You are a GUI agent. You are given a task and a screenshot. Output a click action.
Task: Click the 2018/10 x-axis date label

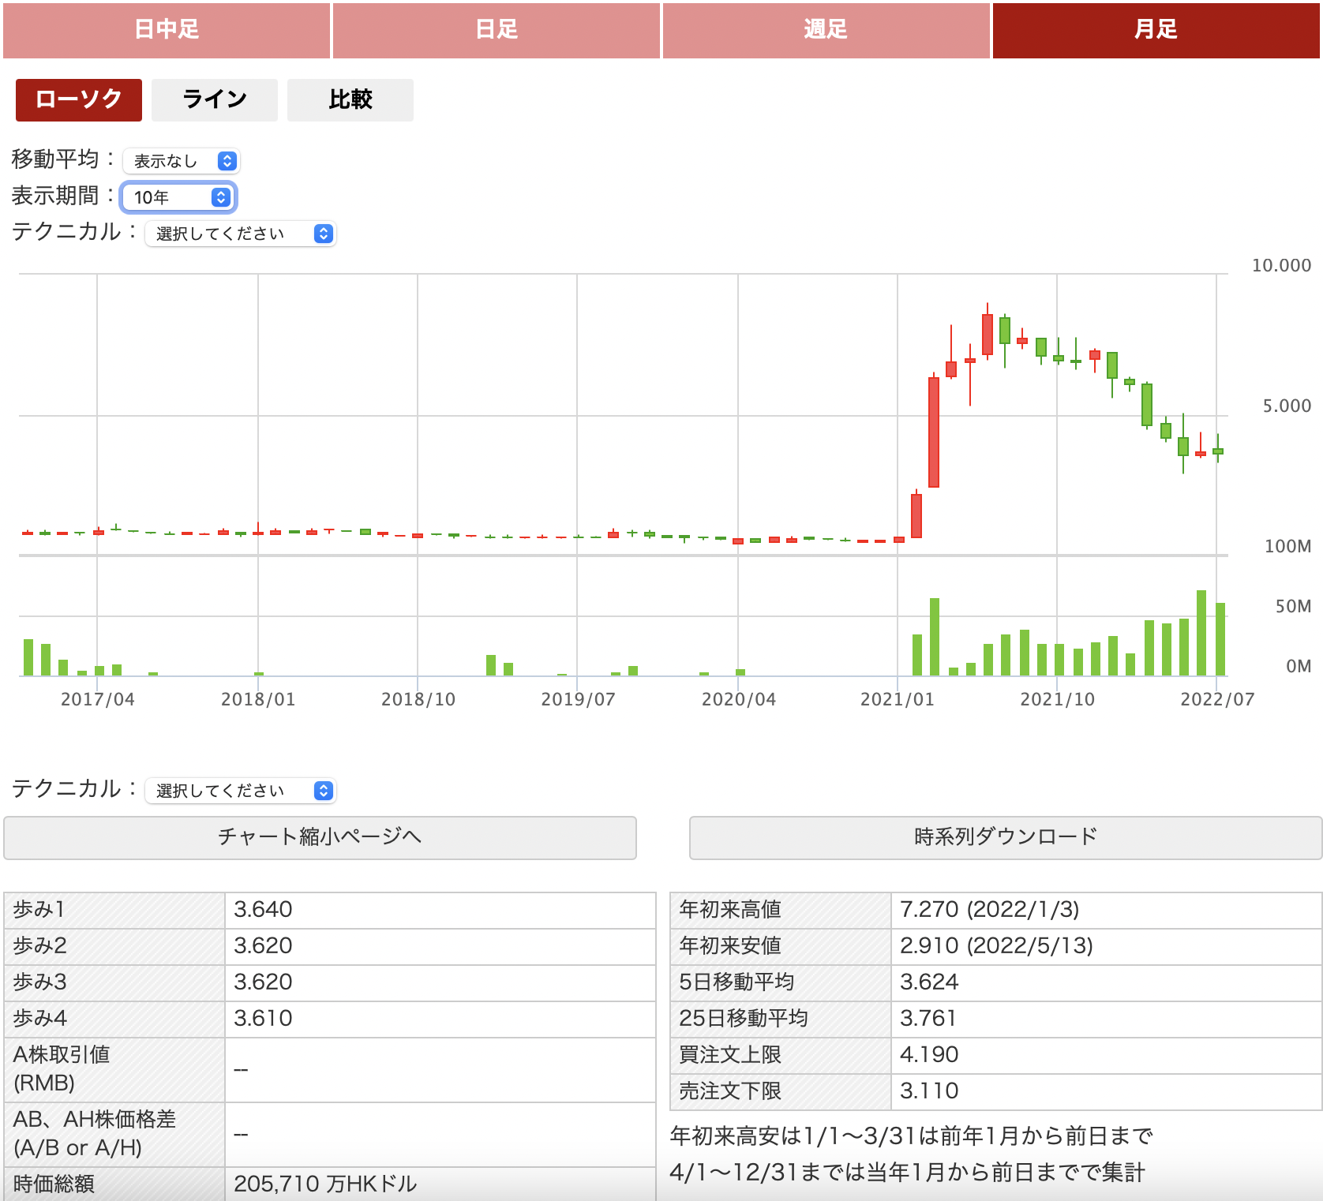pos(418,699)
